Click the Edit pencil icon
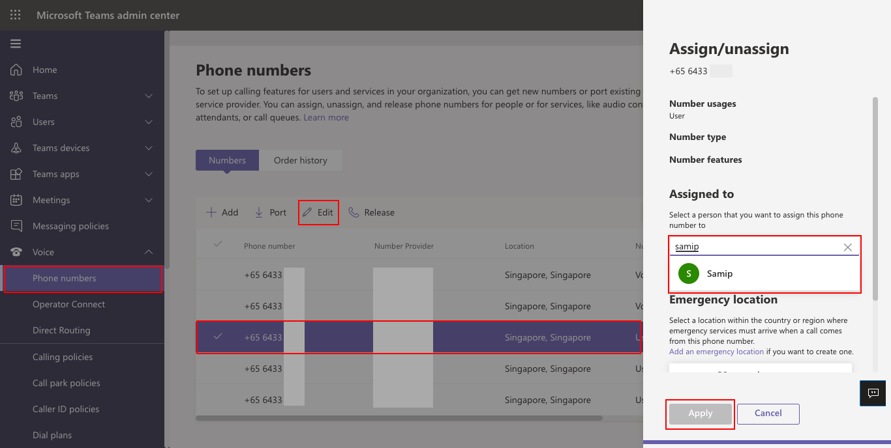The image size is (891, 448). pos(307,212)
